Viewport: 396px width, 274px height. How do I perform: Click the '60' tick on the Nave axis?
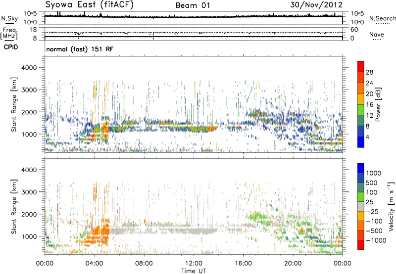coord(354,30)
